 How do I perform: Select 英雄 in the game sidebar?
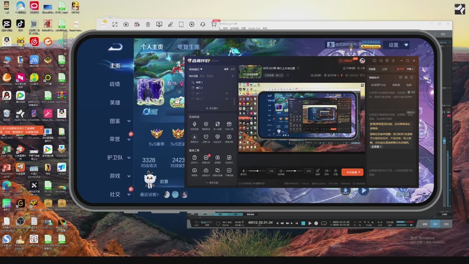(115, 103)
